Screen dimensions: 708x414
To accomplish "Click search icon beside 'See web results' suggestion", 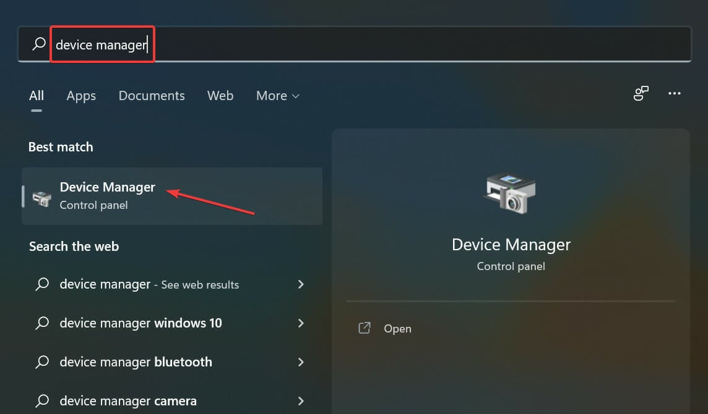I will 42,284.
